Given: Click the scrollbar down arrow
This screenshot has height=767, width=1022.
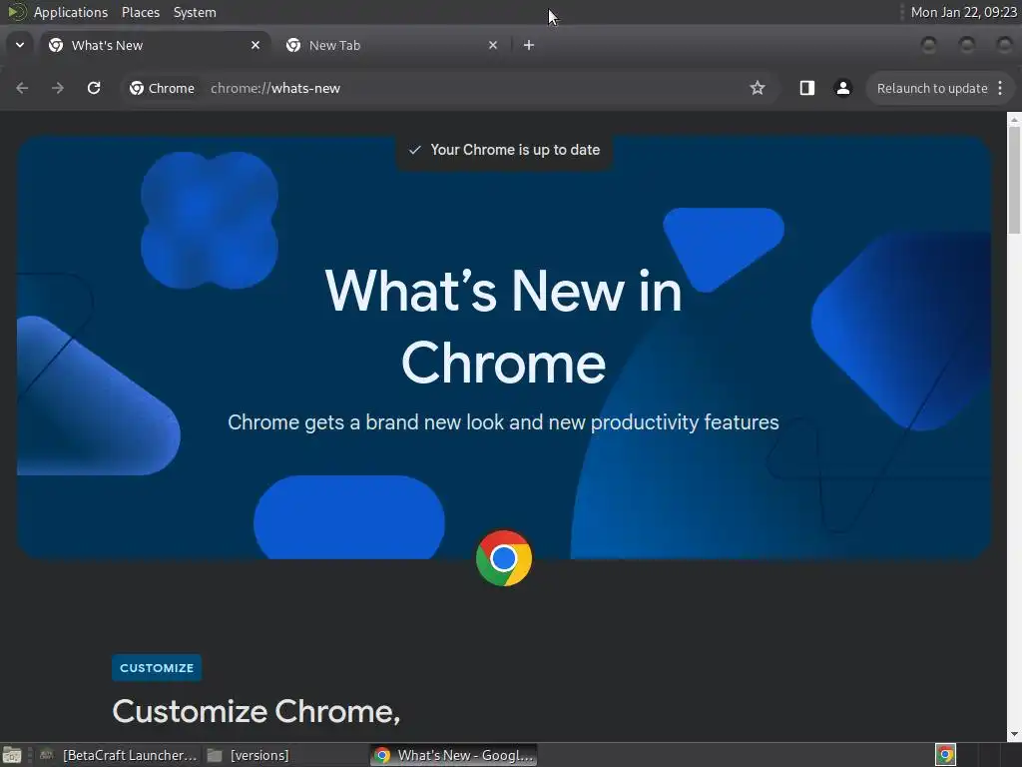Looking at the screenshot, I should pos(1014,734).
